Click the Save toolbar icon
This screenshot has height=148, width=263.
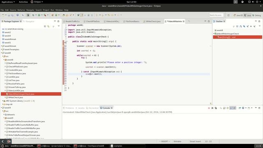pos(9,15)
